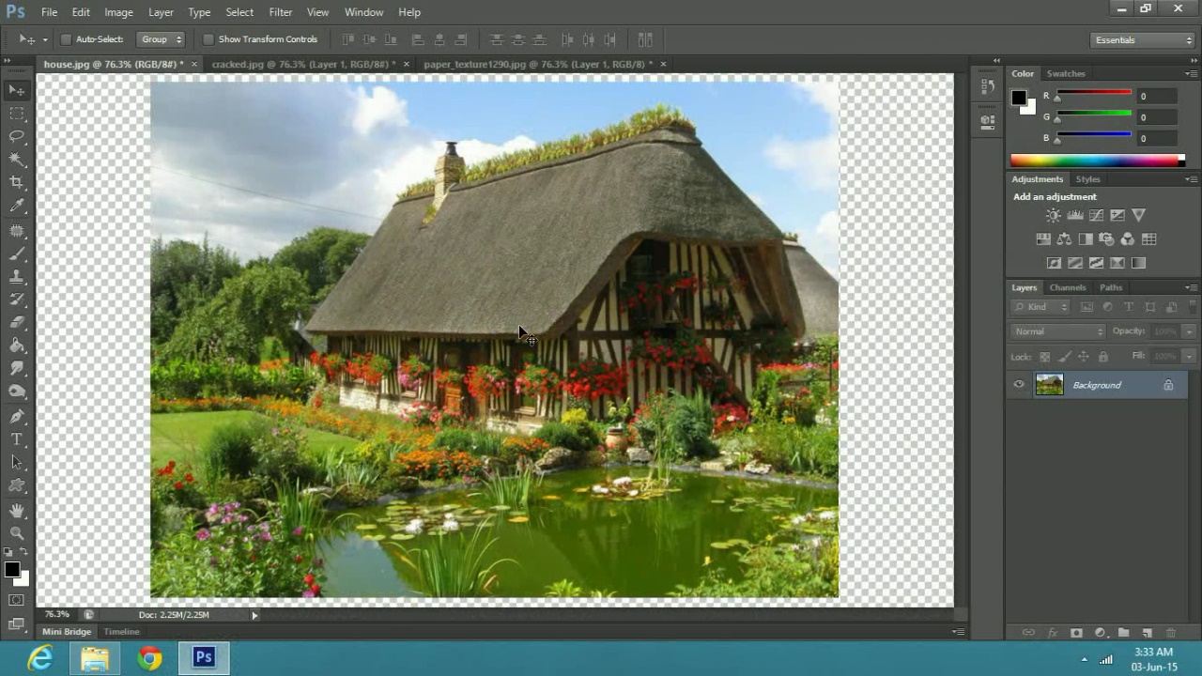
Task: Open Google Chrome from the taskbar
Action: coord(149,658)
